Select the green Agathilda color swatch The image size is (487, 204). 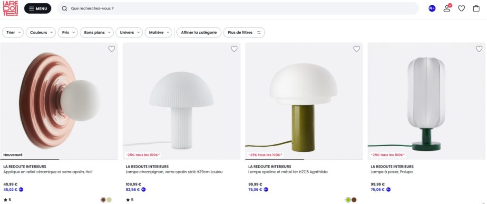[x=348, y=200]
